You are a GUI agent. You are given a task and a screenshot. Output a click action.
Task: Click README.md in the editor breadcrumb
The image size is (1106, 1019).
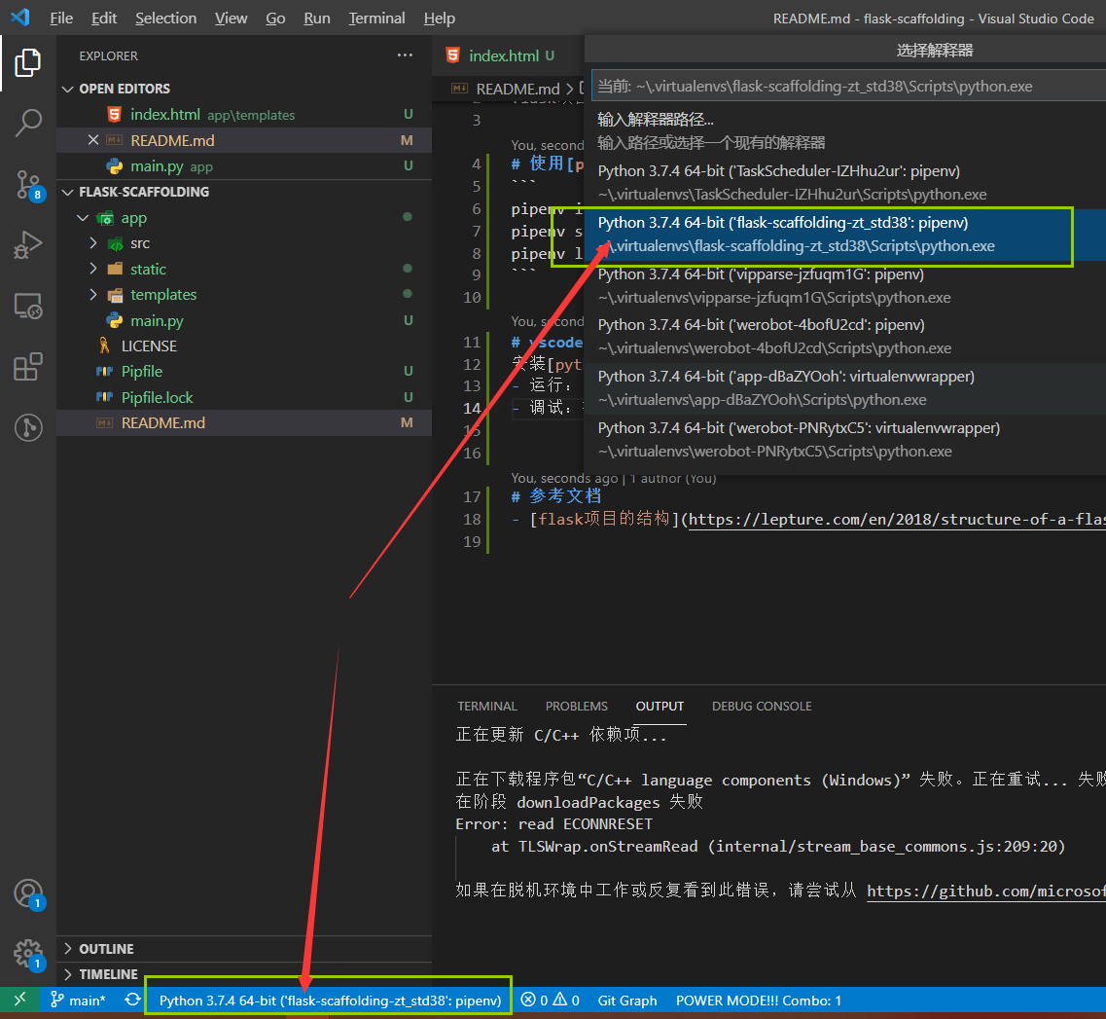pyautogui.click(x=517, y=89)
